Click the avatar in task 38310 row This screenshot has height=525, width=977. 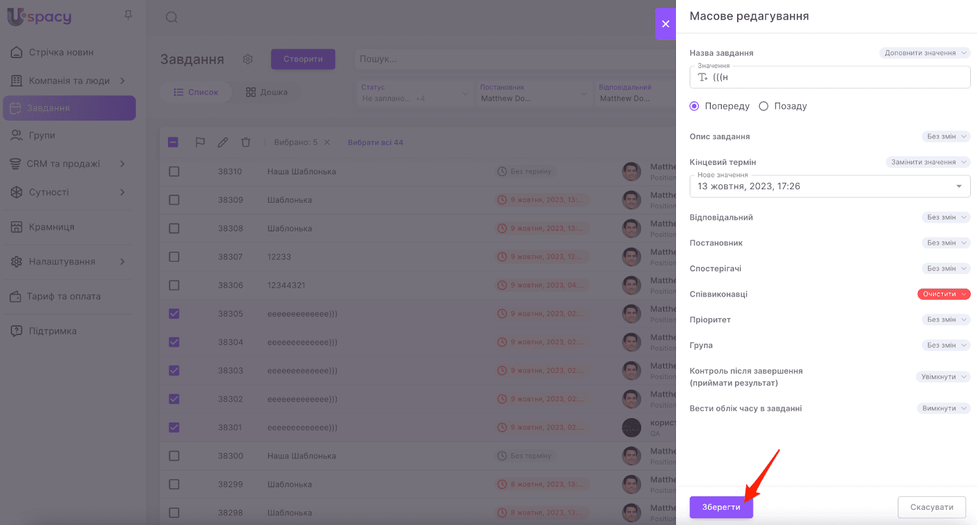631,172
